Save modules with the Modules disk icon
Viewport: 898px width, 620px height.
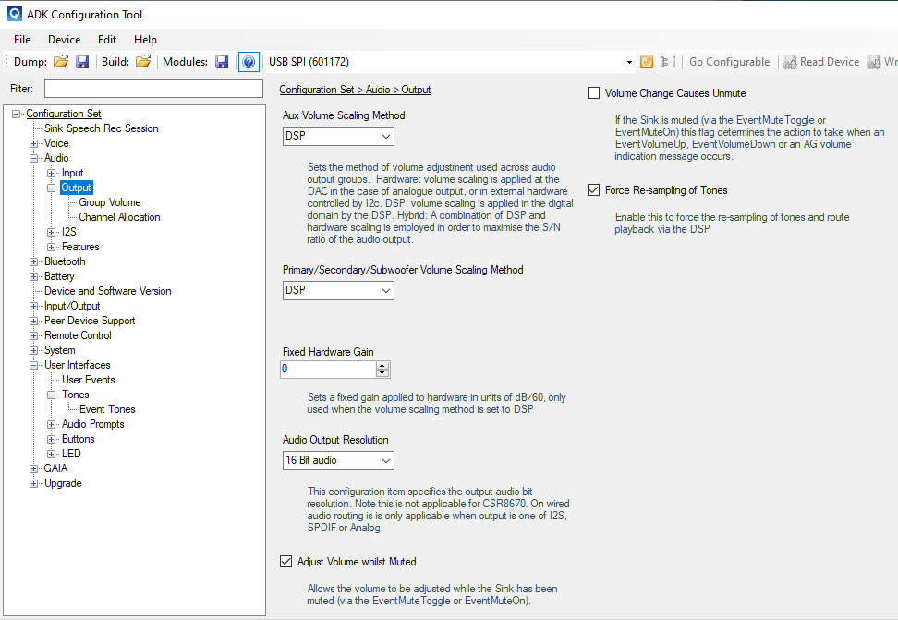point(222,62)
